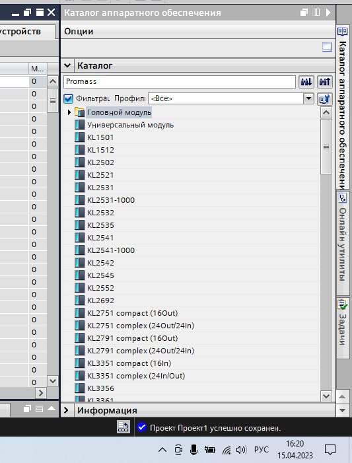Open the Профиль <Все> dropdown
The height and width of the screenshot is (463, 352).
click(230, 98)
